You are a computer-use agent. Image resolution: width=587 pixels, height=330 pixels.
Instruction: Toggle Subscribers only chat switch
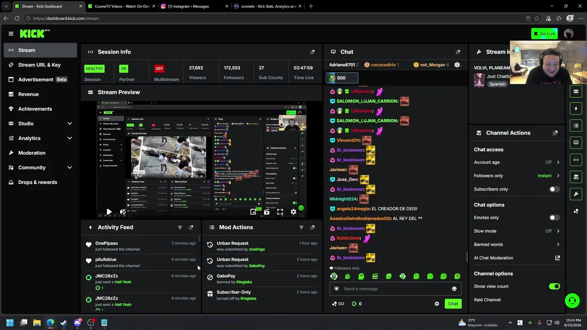pos(554,189)
